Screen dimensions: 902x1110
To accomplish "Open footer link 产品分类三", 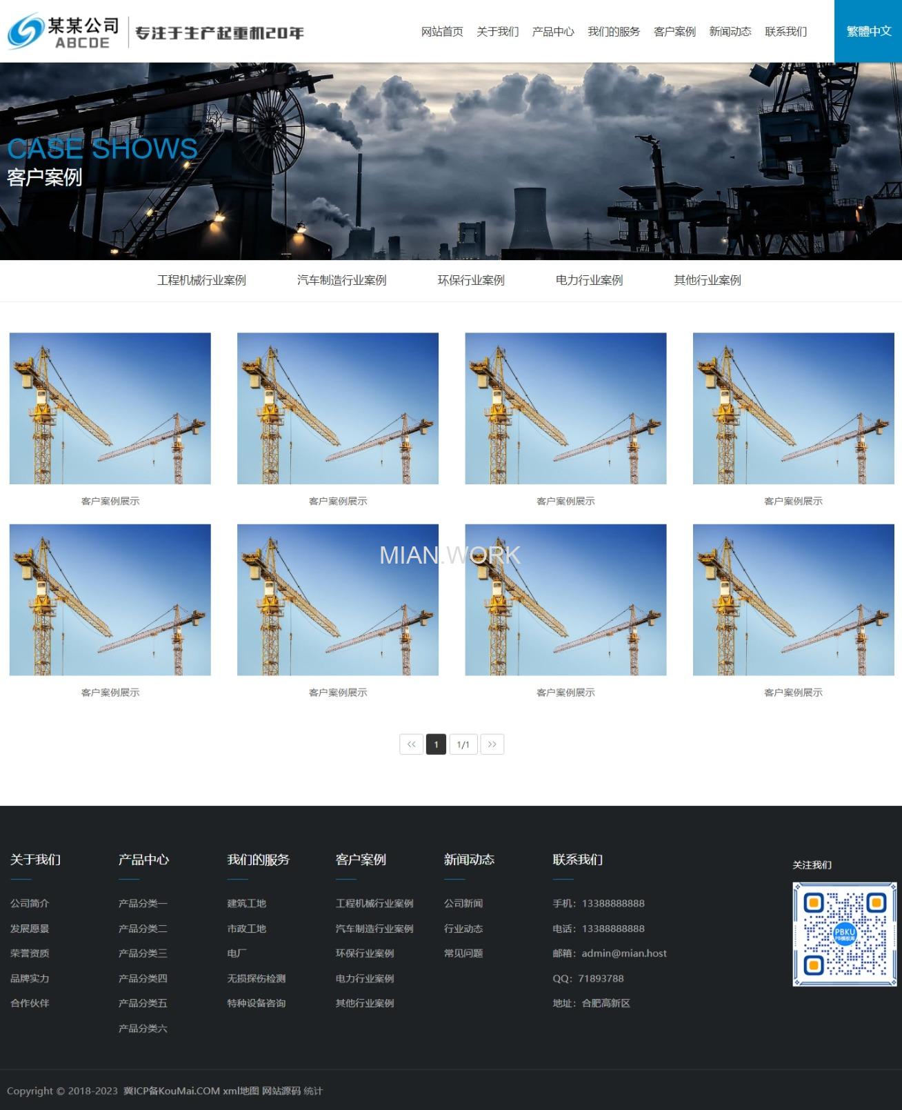I will point(143,953).
